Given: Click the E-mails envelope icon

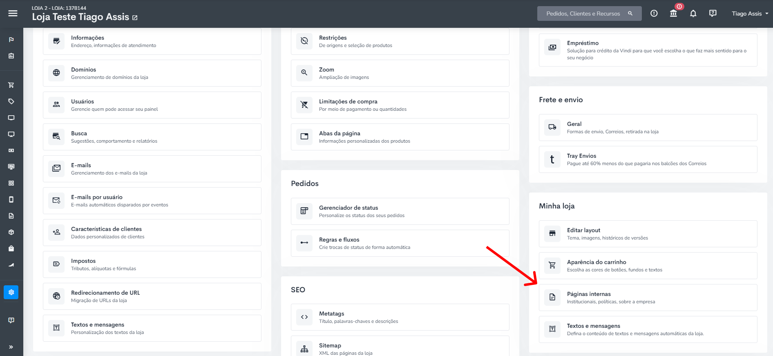Looking at the screenshot, I should click(x=56, y=169).
